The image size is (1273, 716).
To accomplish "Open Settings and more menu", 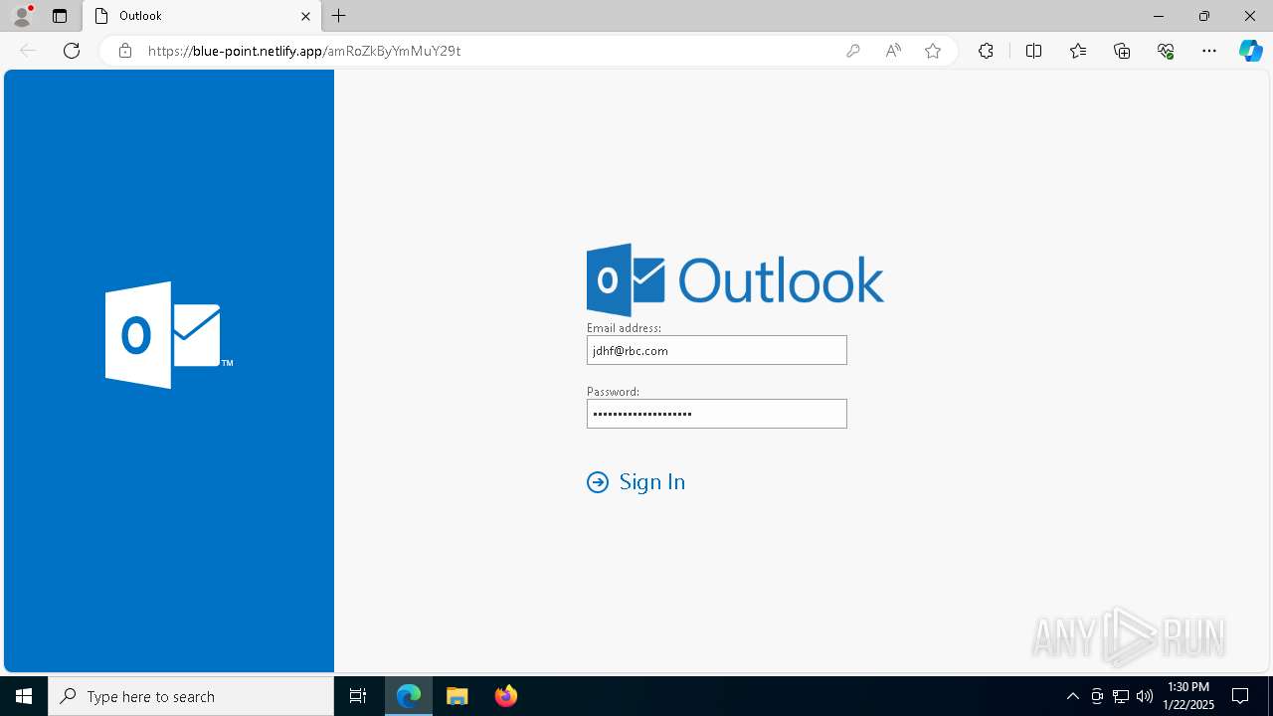I will pos(1209,51).
